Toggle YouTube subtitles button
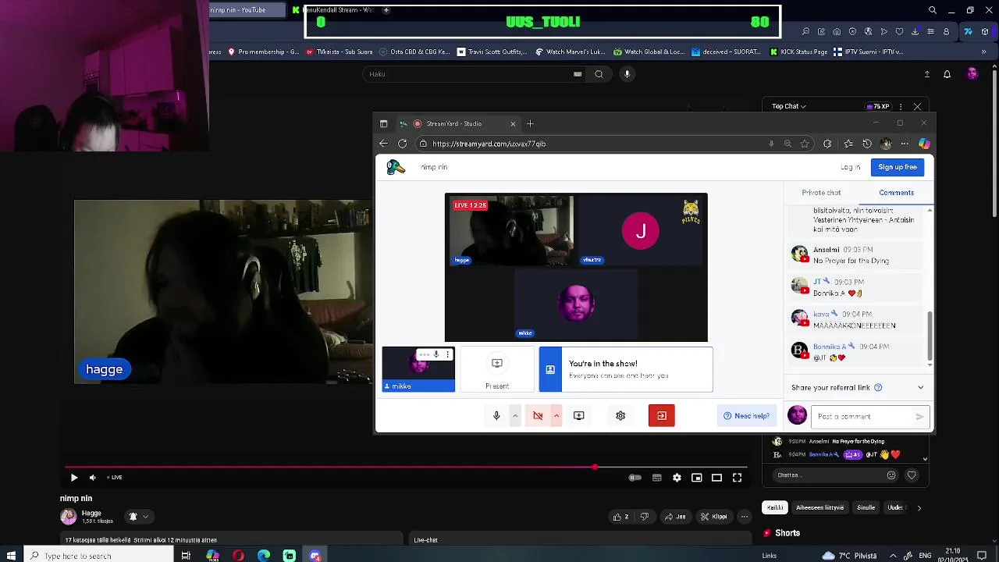999x562 pixels. pyautogui.click(x=657, y=478)
